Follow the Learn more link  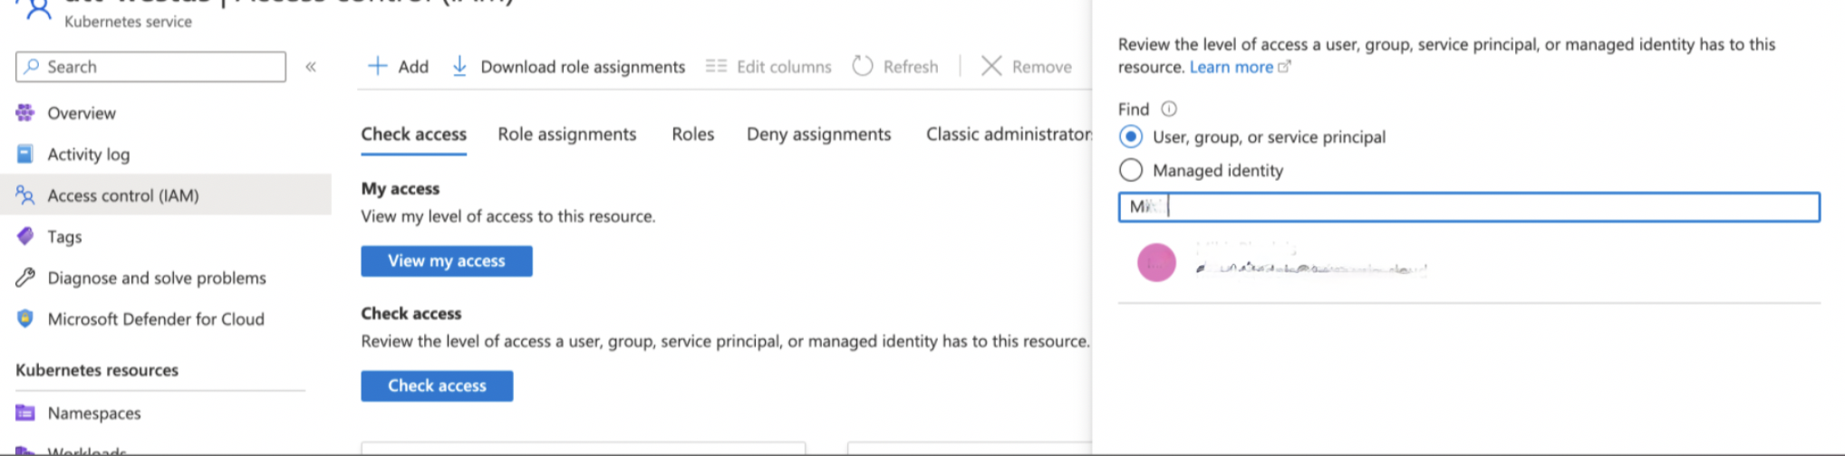coord(1231,66)
